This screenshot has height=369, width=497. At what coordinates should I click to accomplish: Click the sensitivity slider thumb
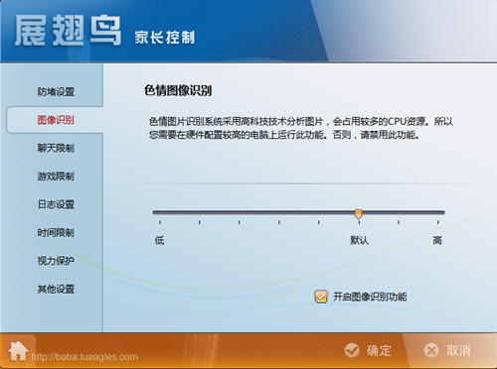pyautogui.click(x=358, y=213)
